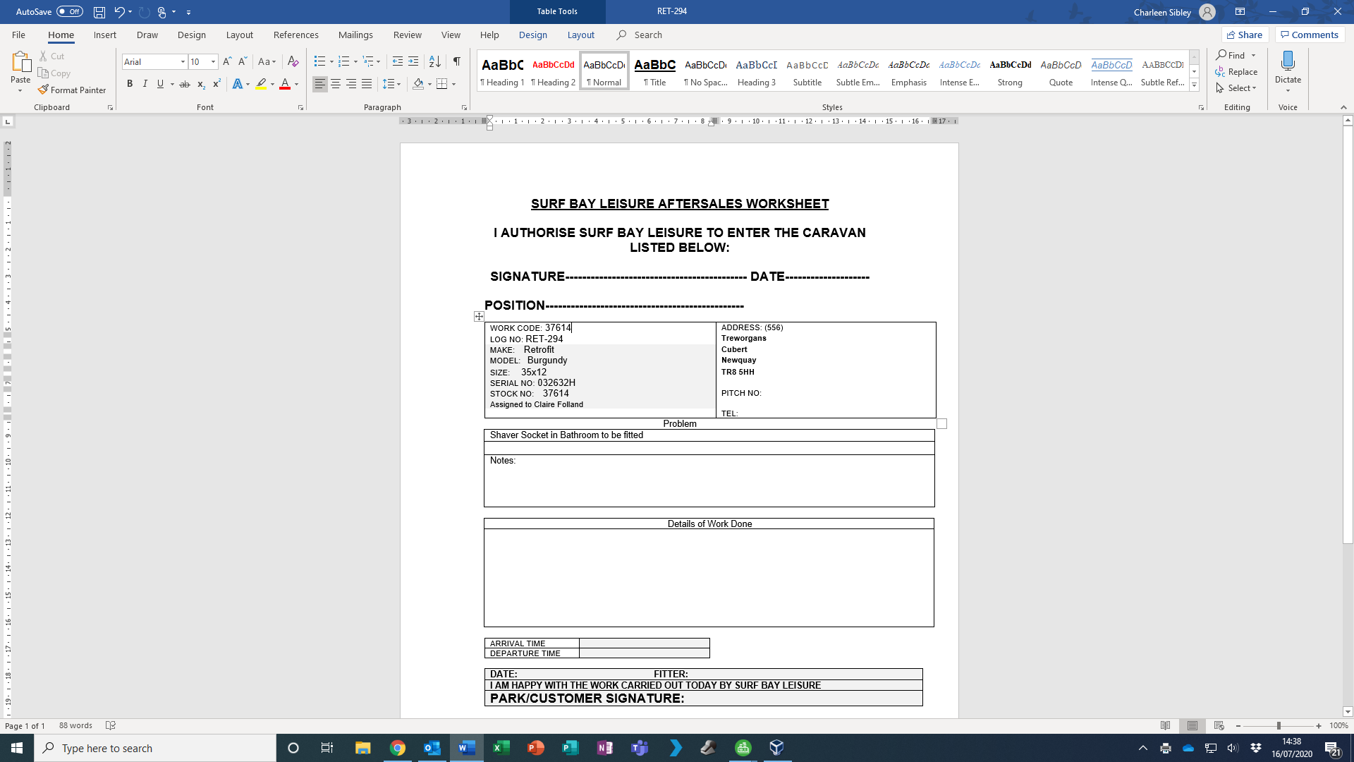Screen dimensions: 1354x762
Task: Click the Increase Indent icon
Action: pyautogui.click(x=413, y=62)
